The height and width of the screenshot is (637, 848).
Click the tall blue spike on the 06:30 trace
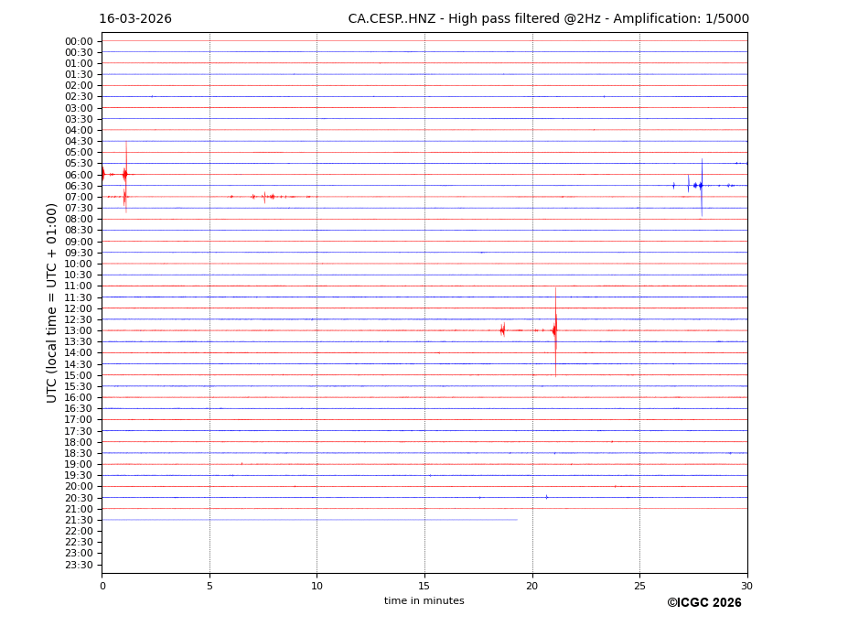(x=702, y=186)
